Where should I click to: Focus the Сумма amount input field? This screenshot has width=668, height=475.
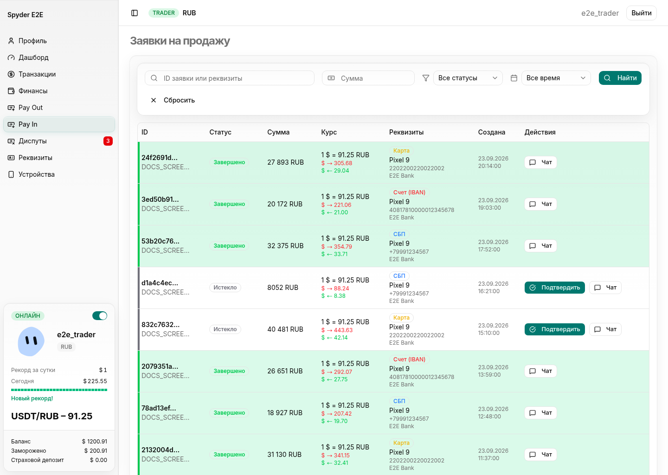pyautogui.click(x=368, y=78)
